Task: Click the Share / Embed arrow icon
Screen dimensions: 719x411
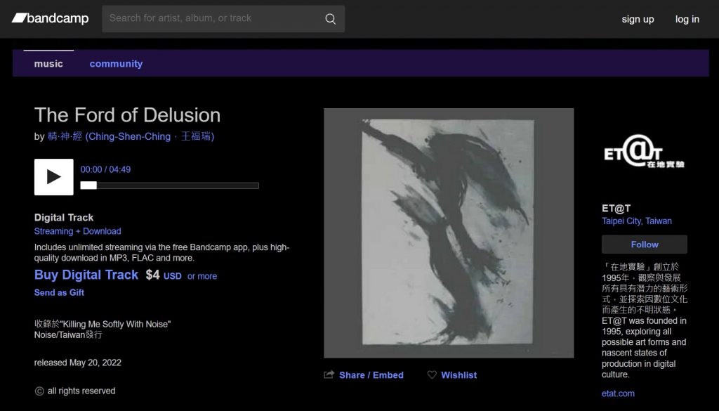Action: pyautogui.click(x=329, y=374)
